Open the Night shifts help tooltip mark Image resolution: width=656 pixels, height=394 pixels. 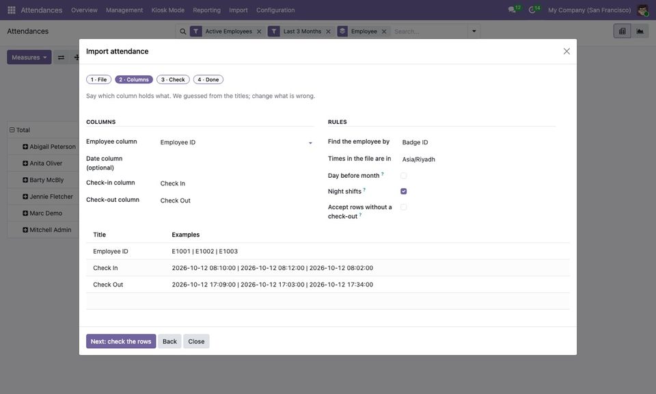[x=364, y=189]
